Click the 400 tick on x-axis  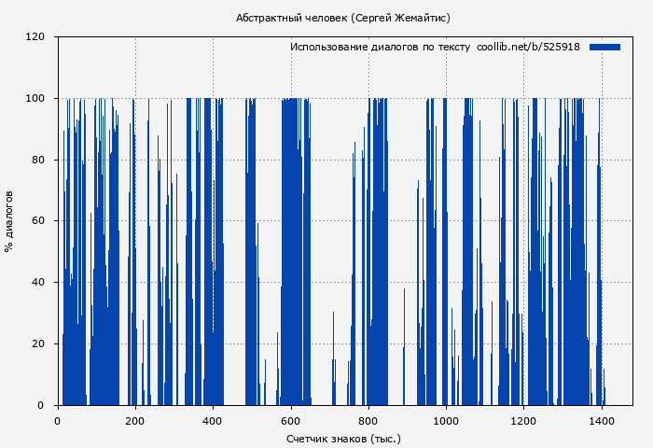click(x=213, y=421)
